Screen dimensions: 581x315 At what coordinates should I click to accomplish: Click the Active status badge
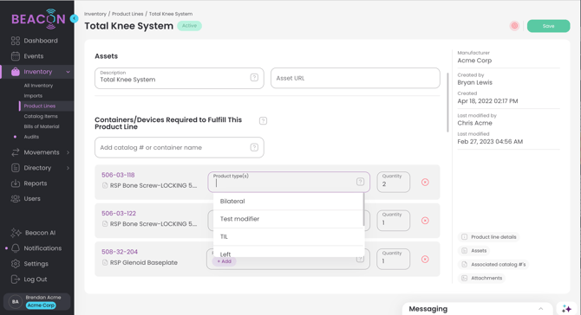pos(189,26)
